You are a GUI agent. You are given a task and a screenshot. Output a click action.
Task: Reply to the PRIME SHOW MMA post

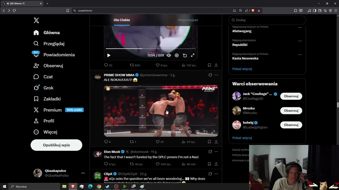point(107,142)
